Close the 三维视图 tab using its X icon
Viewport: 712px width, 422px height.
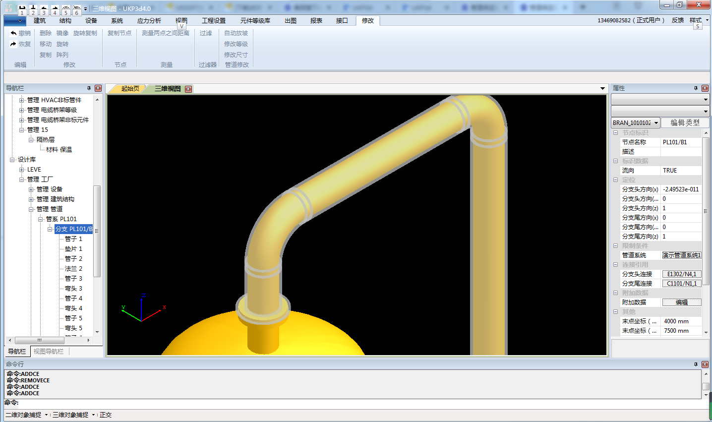[x=188, y=89]
